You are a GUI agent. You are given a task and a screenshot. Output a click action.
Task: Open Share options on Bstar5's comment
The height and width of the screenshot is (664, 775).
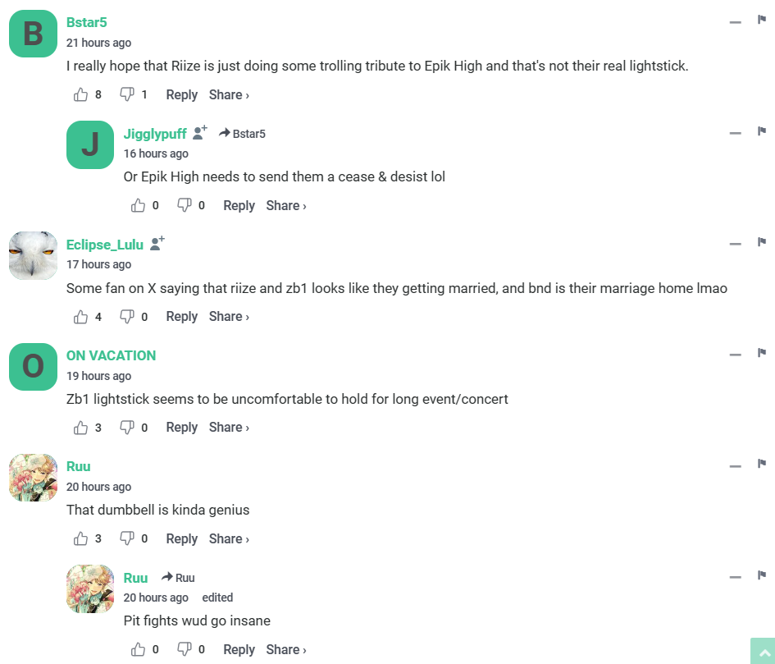pyautogui.click(x=229, y=94)
